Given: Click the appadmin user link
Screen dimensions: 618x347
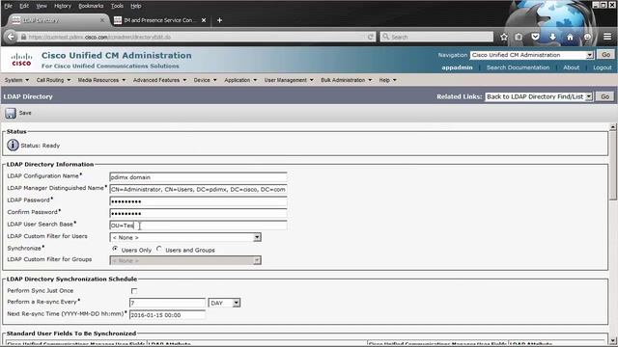Looking at the screenshot, I should (x=457, y=67).
